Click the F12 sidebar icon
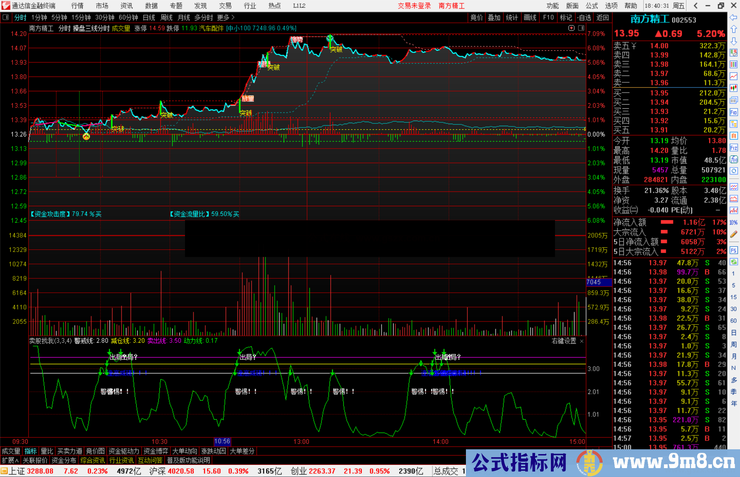740x477 pixels. 733,148
